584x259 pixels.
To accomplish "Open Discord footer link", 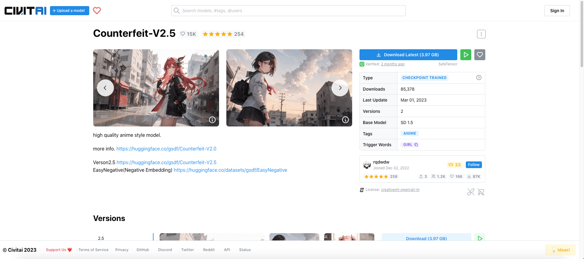I will (165, 250).
